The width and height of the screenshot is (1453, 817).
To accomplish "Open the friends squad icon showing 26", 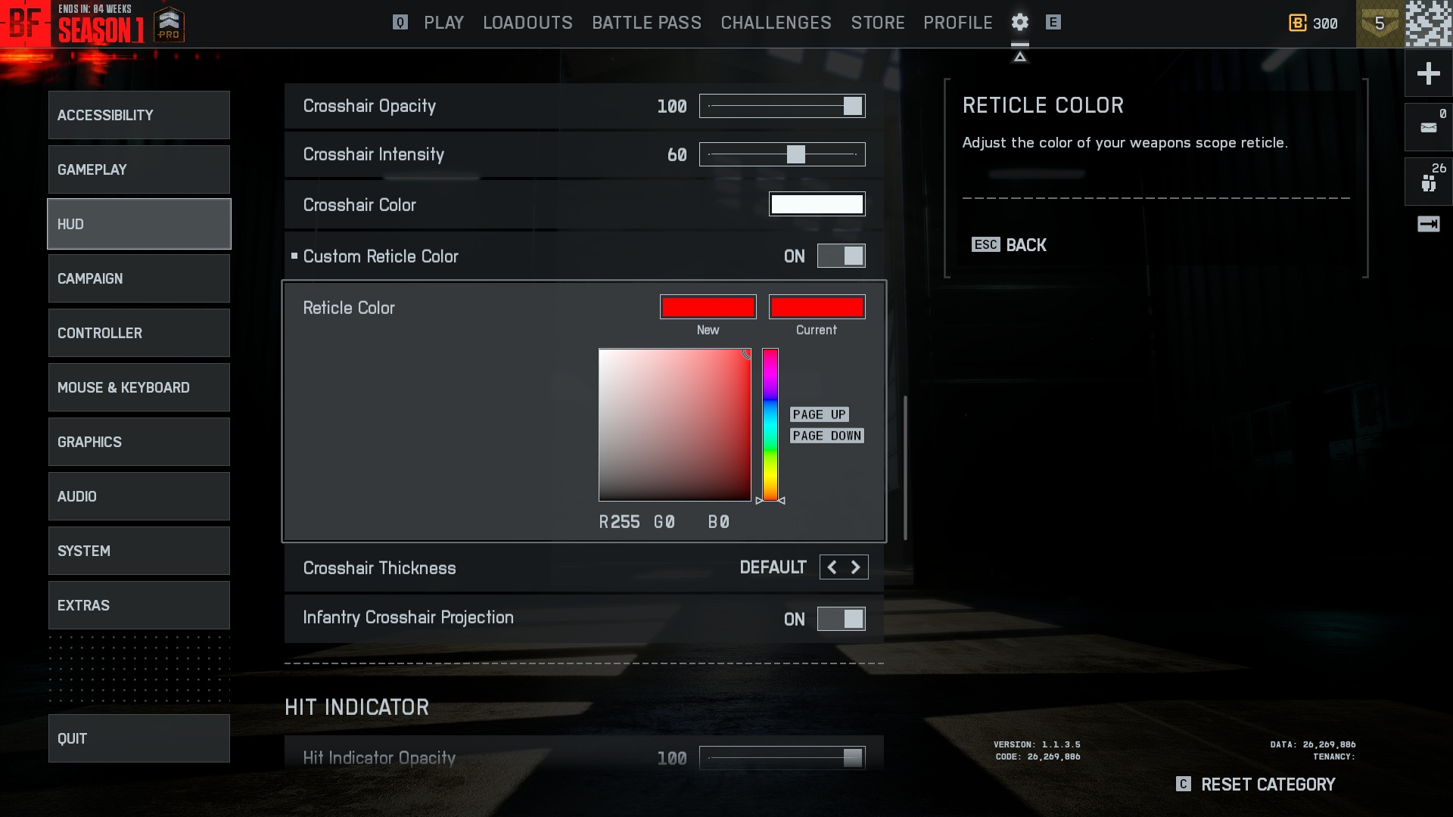I will coord(1428,182).
